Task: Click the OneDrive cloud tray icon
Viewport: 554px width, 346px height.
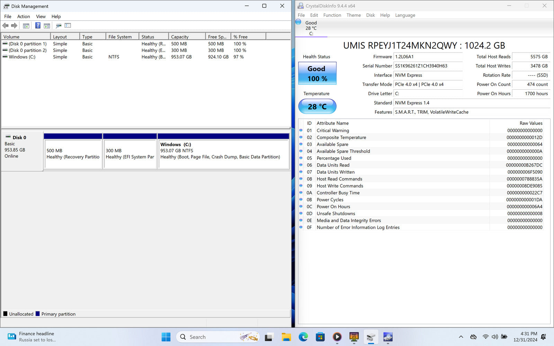Action: (x=473, y=337)
